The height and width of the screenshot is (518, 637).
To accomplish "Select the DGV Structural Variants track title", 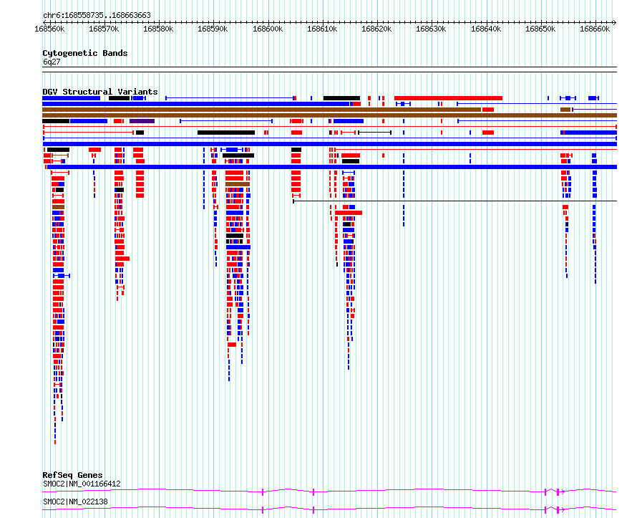I will (100, 92).
